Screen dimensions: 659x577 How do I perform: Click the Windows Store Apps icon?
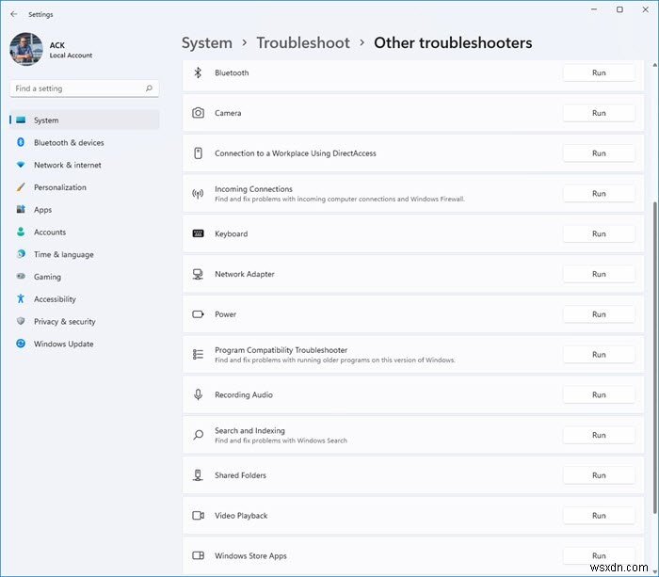point(198,555)
